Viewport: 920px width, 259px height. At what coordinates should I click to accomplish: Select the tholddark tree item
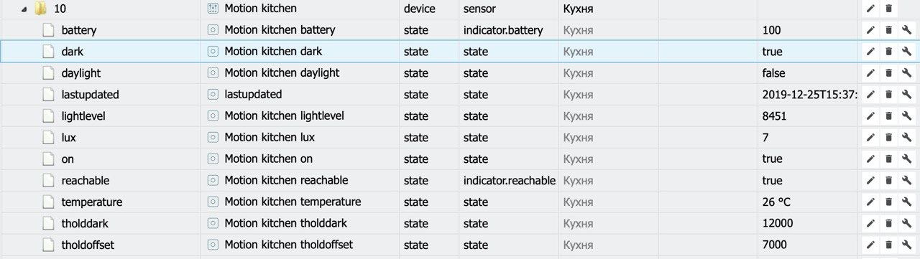[x=85, y=223]
